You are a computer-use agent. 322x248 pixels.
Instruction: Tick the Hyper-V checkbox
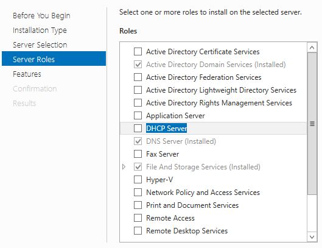[138, 180]
